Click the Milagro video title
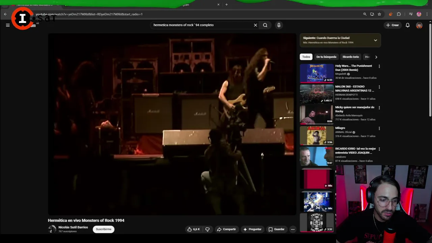 (x=340, y=128)
